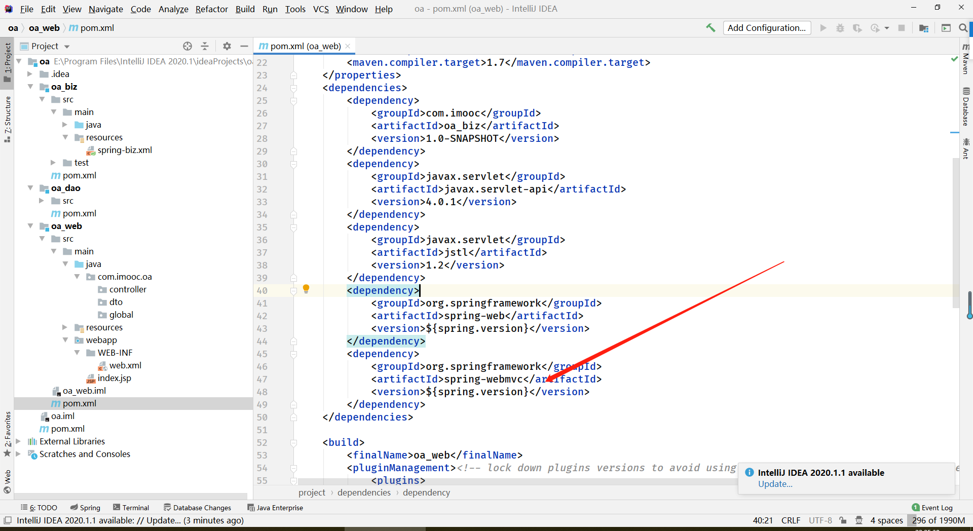Select spring-biz.xml in project tree
This screenshot has height=531, width=973.
click(125, 150)
